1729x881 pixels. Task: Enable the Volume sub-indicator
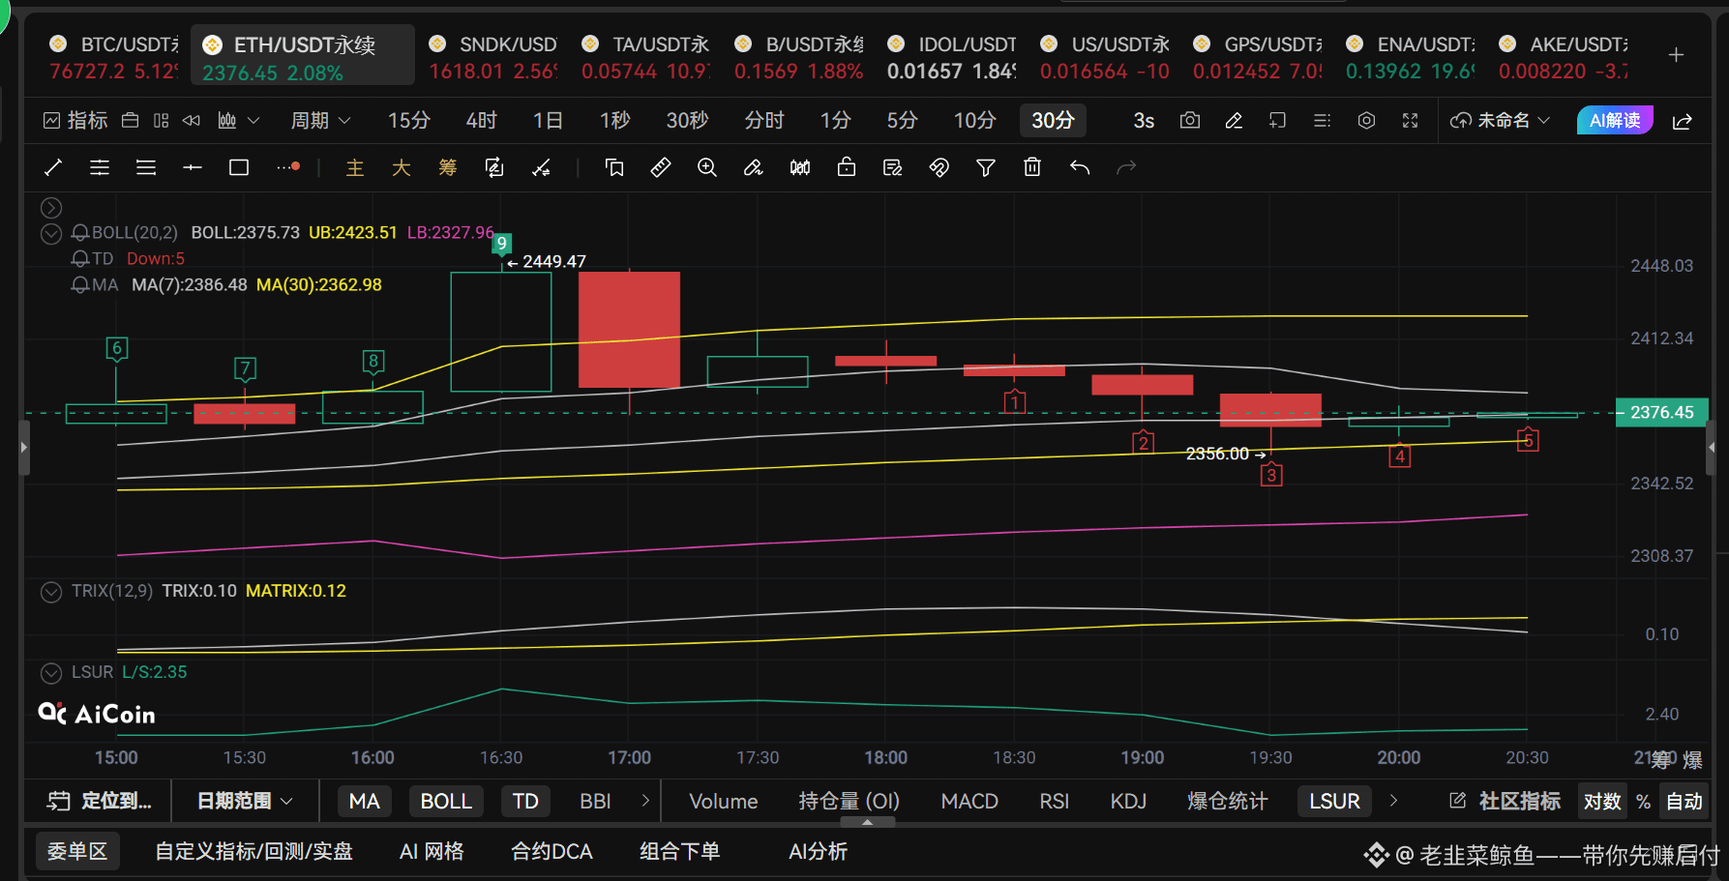[724, 801]
